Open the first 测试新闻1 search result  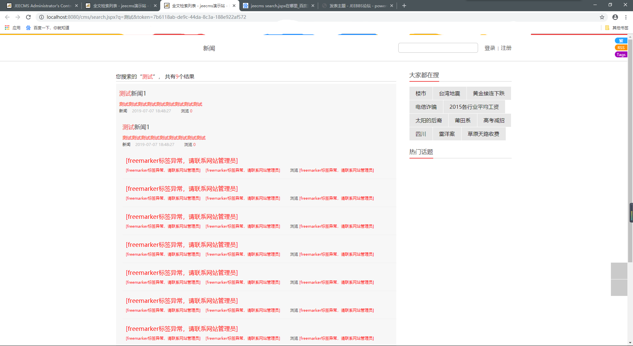coord(133,94)
